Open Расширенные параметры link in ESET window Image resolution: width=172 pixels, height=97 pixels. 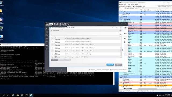[118, 70]
